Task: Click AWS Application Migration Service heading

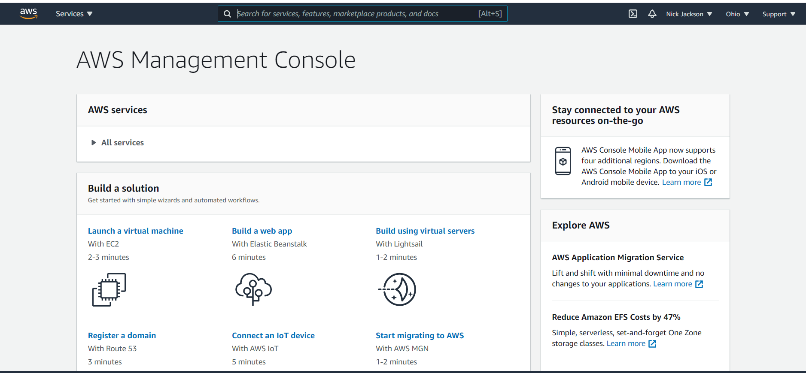Action: point(618,258)
